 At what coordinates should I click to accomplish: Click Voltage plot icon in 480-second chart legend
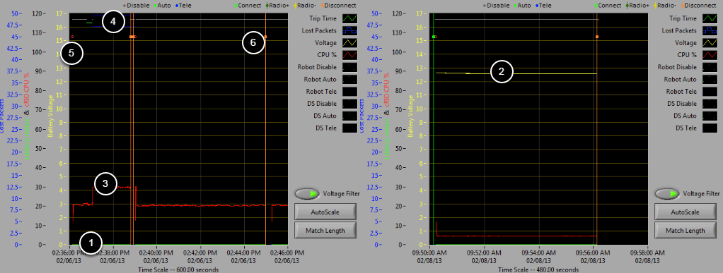pos(710,43)
